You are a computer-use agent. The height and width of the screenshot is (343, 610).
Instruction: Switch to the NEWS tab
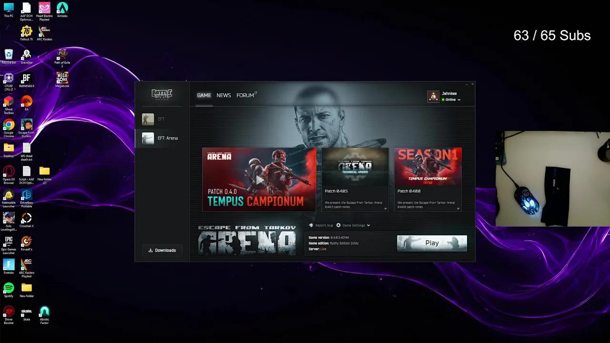[224, 95]
